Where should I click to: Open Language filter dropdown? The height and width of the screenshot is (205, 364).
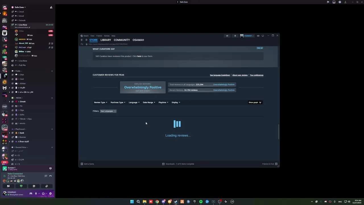[x=134, y=102]
